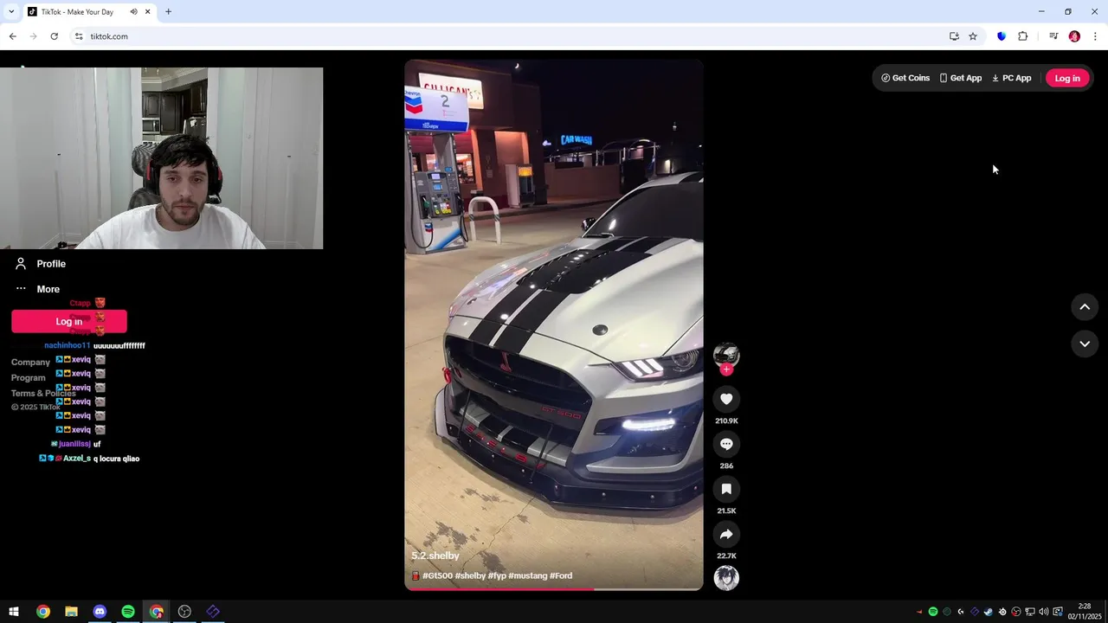This screenshot has width=1108, height=623.
Task: Go to the next video with down chevron
Action: click(1085, 344)
